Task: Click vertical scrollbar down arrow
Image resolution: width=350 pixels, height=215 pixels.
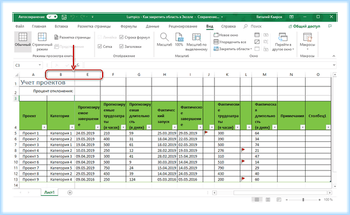Action: point(335,186)
